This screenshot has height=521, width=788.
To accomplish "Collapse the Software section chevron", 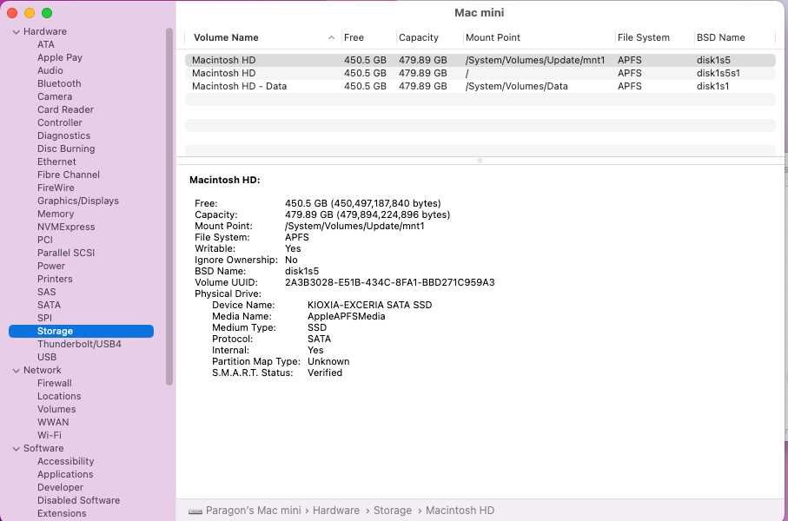I will (17, 449).
